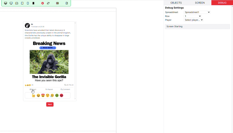
Task: Switch to the DEBUG tab
Action: (x=222, y=3)
